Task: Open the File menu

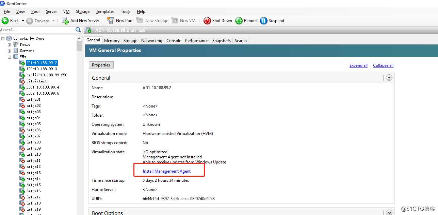Action: [7, 12]
